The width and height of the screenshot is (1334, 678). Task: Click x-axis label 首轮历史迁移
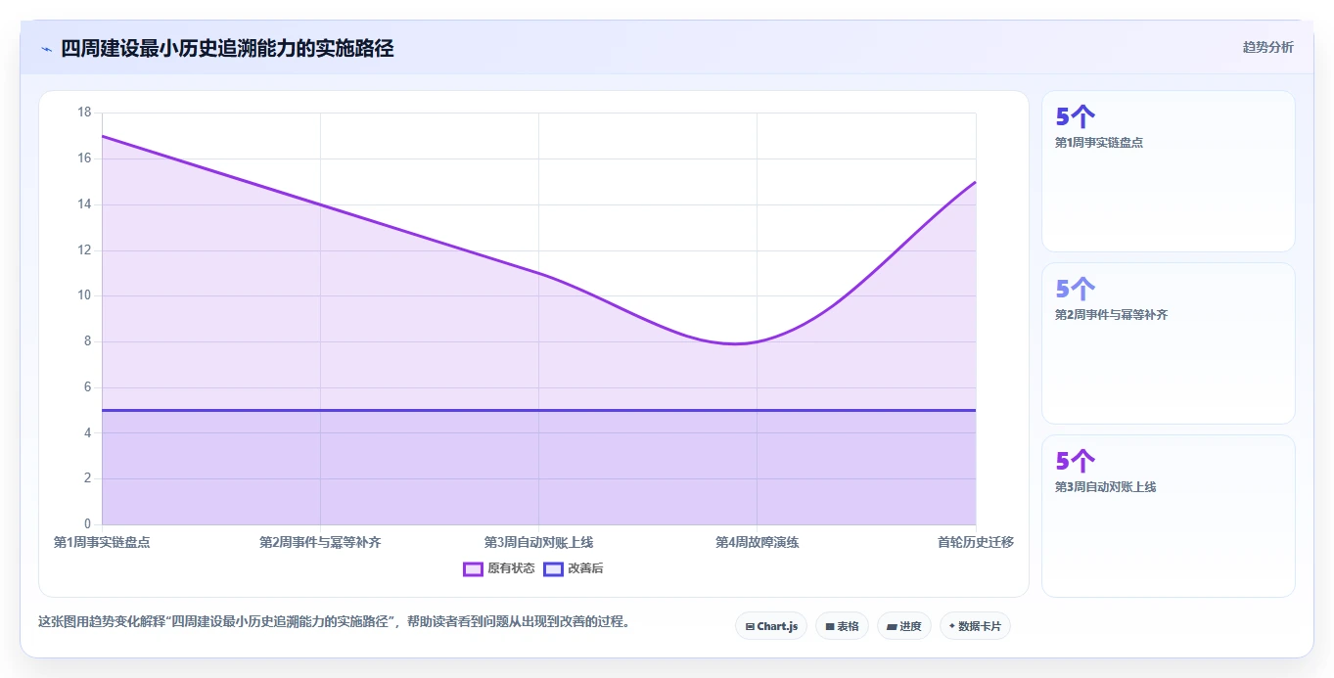coord(976,542)
